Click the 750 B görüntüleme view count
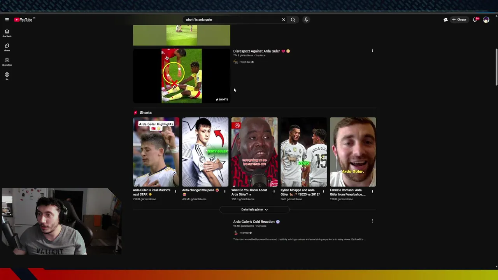The height and width of the screenshot is (280, 498). 144,199
